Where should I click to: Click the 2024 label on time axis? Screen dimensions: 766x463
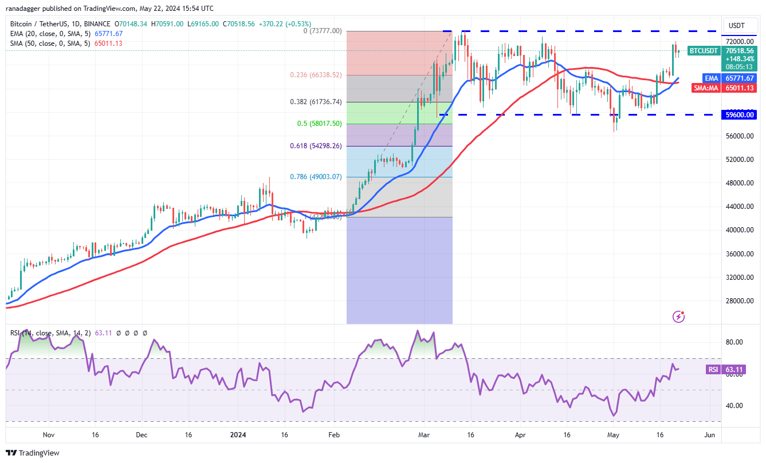pyautogui.click(x=237, y=435)
